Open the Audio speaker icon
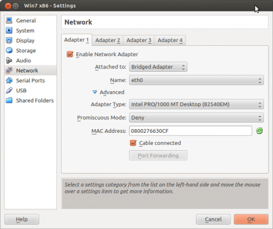 pyautogui.click(x=9, y=61)
